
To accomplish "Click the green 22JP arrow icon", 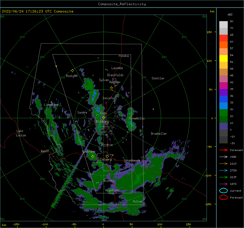I will tap(223, 177).
